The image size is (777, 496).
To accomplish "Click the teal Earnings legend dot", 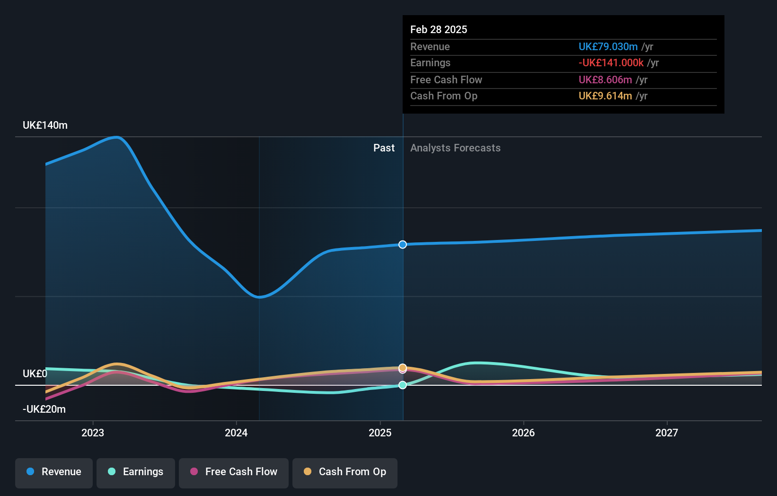I will pyautogui.click(x=112, y=471).
